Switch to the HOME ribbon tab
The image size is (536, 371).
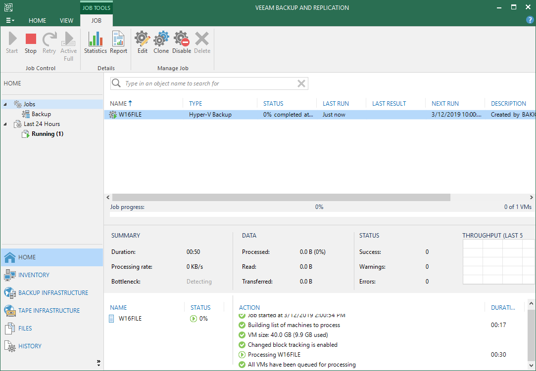pos(37,20)
